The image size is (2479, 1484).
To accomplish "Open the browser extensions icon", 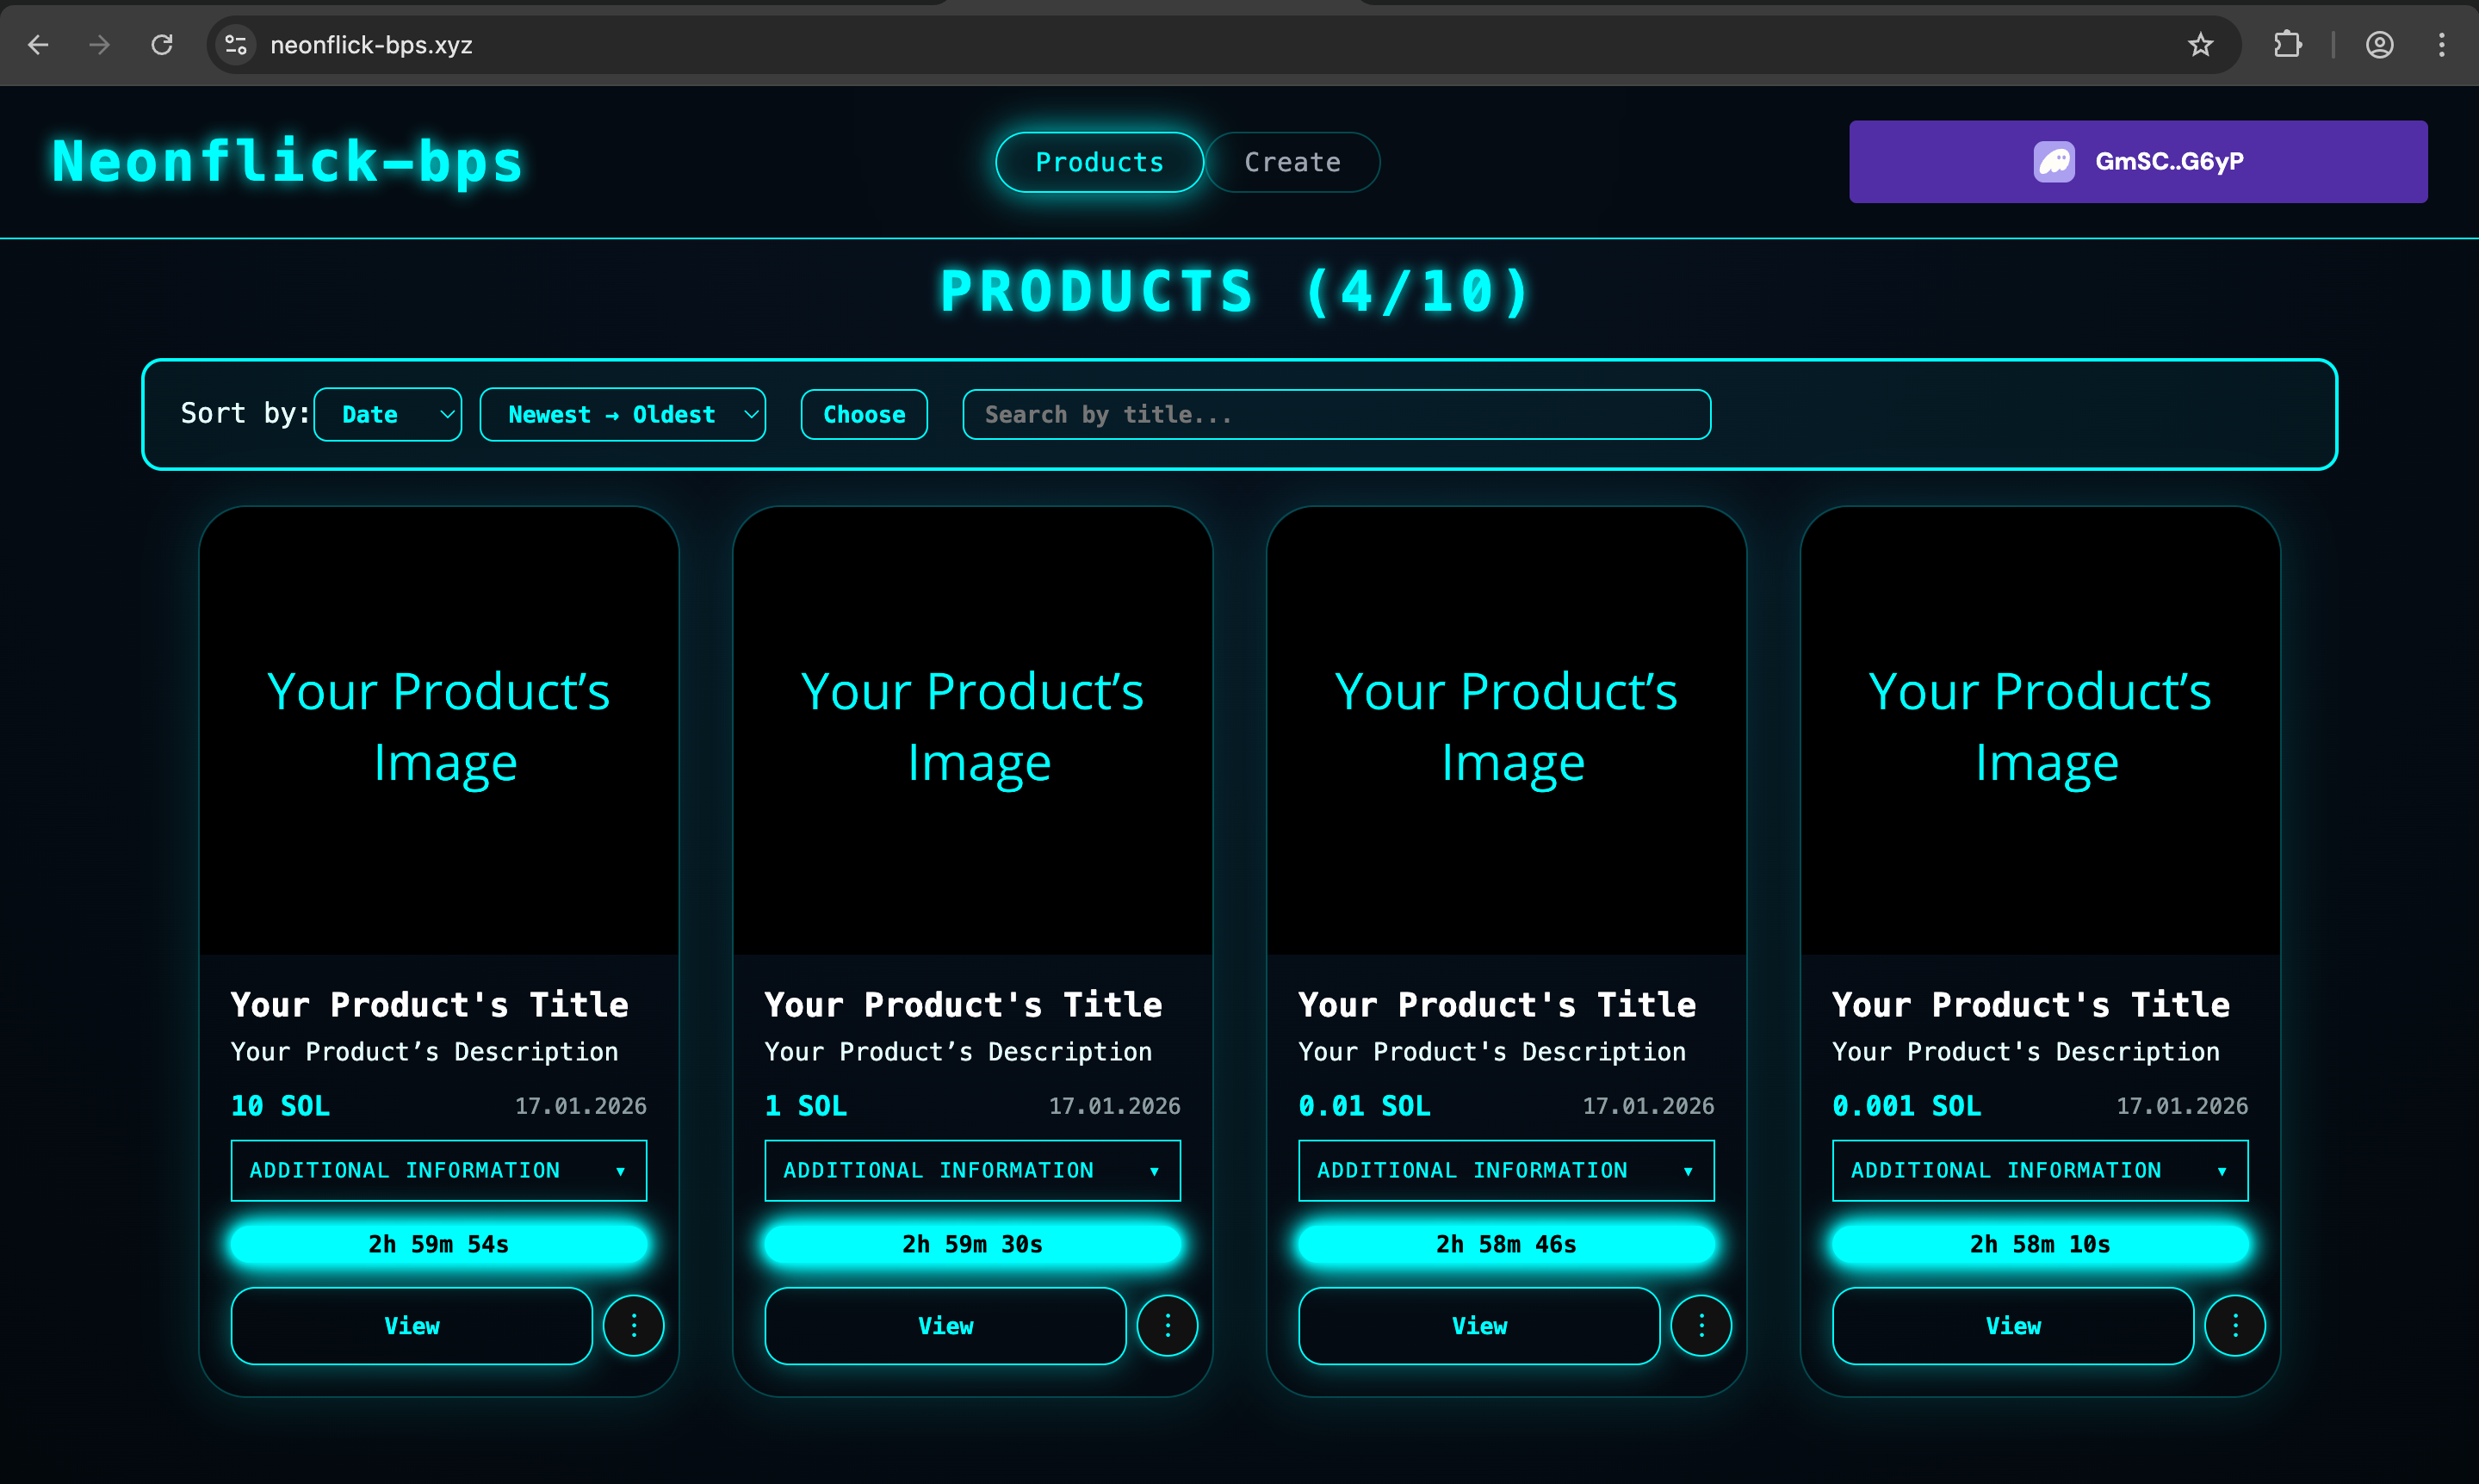I will 2288,45.
